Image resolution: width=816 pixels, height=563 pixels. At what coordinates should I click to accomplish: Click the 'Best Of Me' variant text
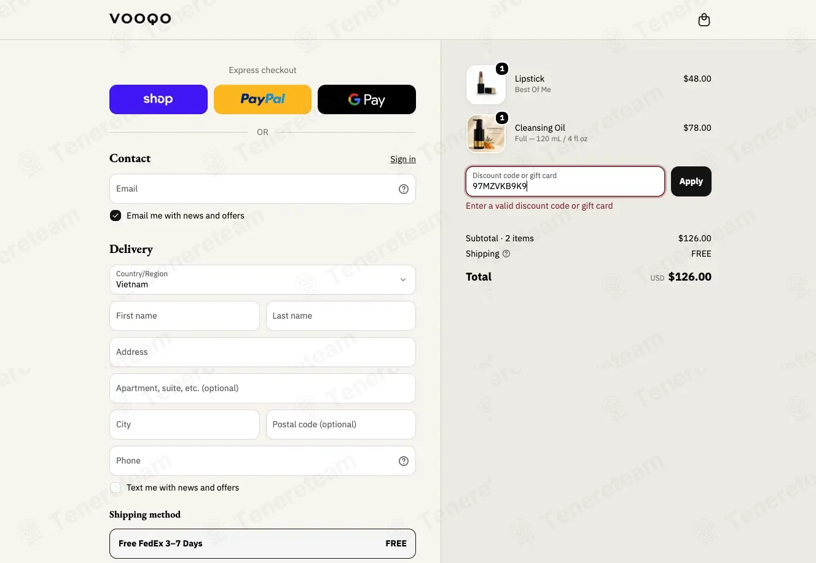coord(533,90)
